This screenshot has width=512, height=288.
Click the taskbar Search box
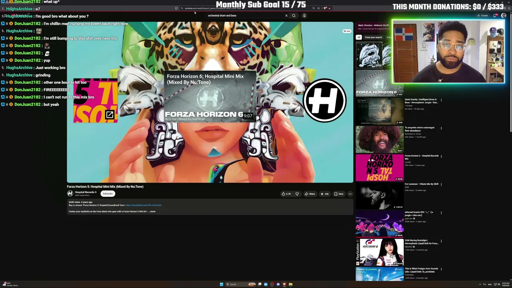pyautogui.click(x=240, y=284)
